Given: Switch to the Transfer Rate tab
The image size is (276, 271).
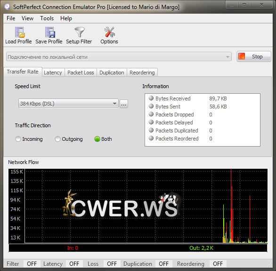Looking at the screenshot, I should point(23,72).
